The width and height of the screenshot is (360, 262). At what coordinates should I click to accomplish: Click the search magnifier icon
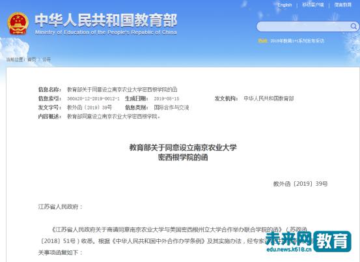pos(353,27)
